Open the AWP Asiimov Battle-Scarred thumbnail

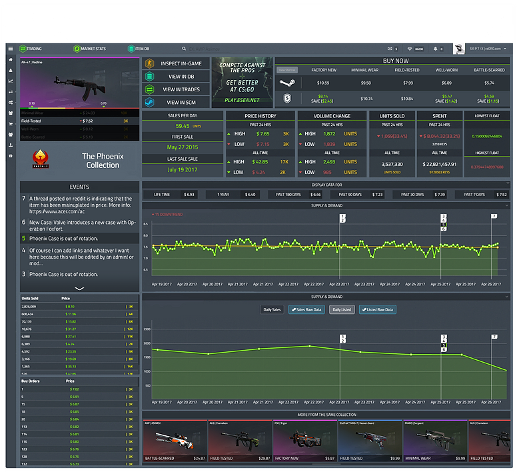pyautogui.click(x=175, y=441)
